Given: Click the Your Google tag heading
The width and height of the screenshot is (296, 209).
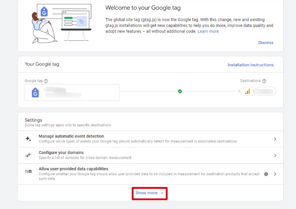Looking at the screenshot, I should click(42, 64).
